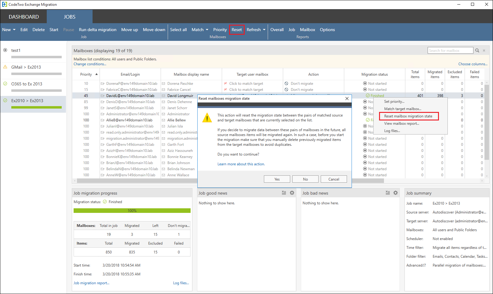Clear mailbox search with the X icon
493x294 pixels.
(484, 51)
